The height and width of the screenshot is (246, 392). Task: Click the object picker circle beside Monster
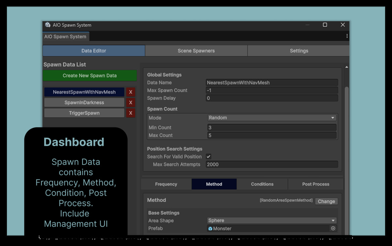coord(333,228)
